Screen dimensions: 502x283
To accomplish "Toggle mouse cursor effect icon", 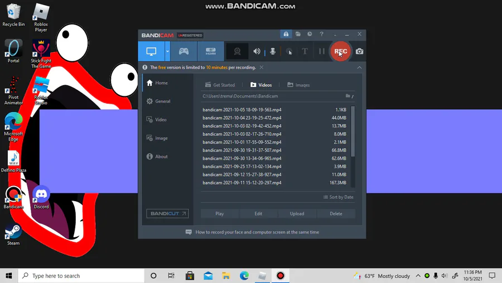I will coord(289,51).
